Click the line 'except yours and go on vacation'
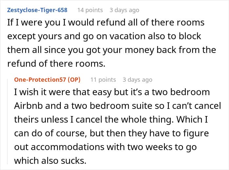The height and width of the screenshot is (170, 229). tap(104, 36)
